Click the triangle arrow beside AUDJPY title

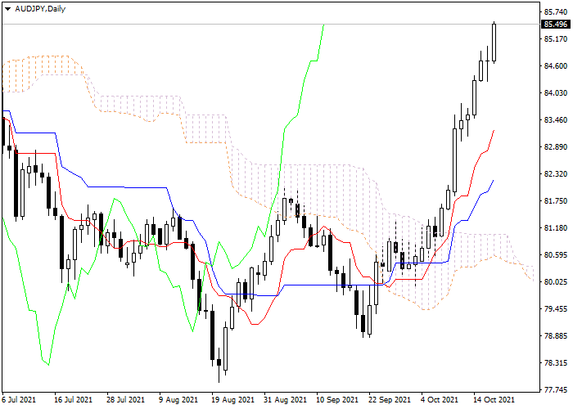coord(7,7)
